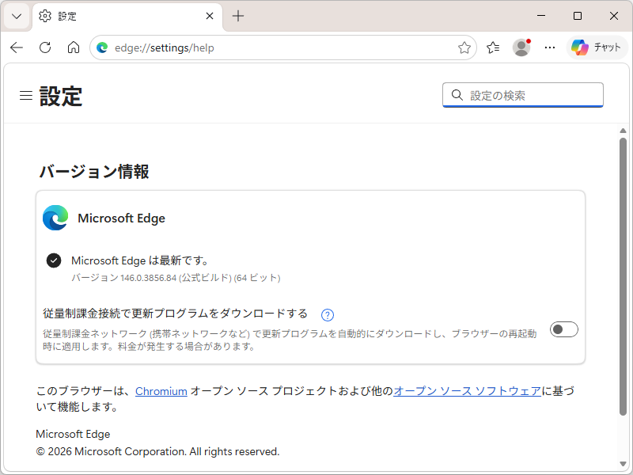This screenshot has height=475, width=633.
Task: Go to the home page via the home icon
Action: [73, 47]
